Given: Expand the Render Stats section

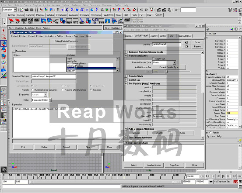Looking at the screenshot, I should [126, 76].
